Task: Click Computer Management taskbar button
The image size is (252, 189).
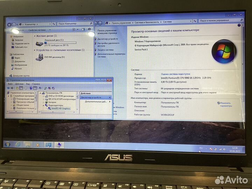Action: [59, 145]
